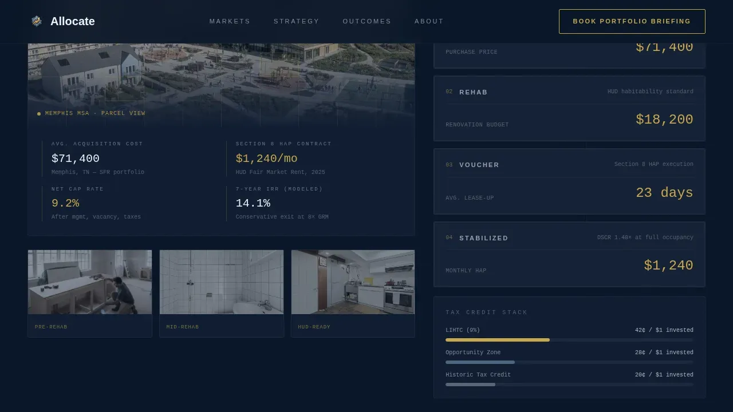Click the Renovation Budget label
Viewport: 733px width, 412px height.
pyautogui.click(x=477, y=125)
